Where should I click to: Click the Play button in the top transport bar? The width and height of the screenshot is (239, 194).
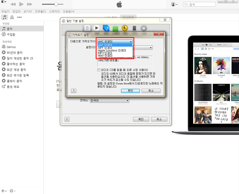point(21,4)
